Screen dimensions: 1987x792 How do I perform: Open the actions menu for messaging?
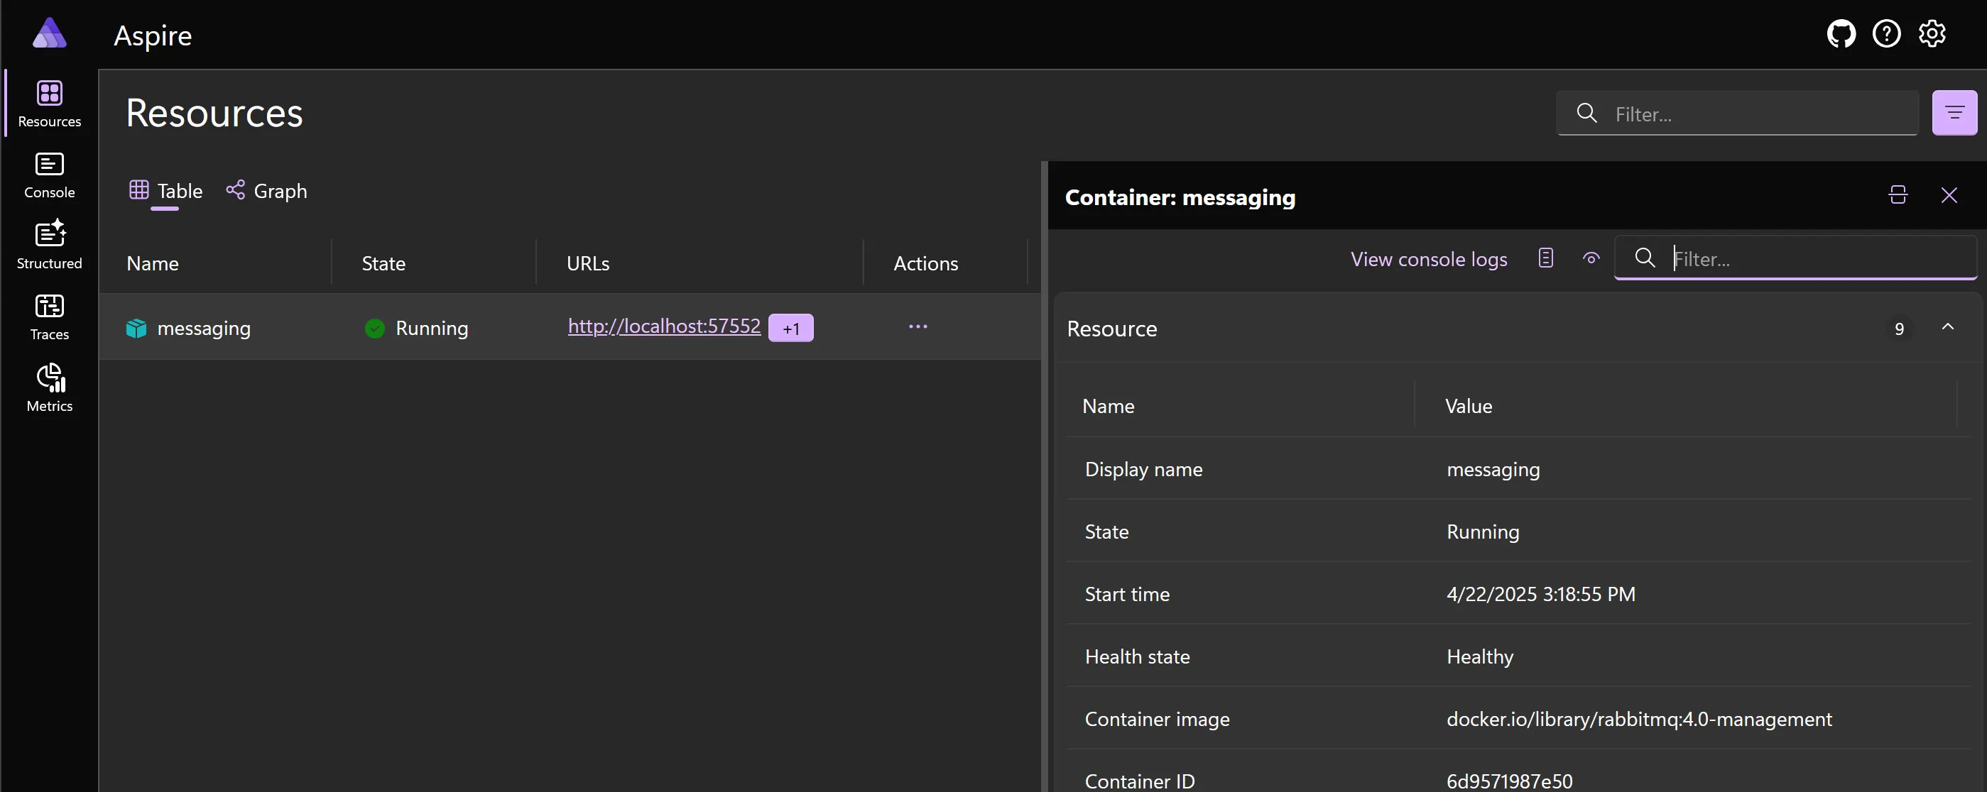click(918, 326)
